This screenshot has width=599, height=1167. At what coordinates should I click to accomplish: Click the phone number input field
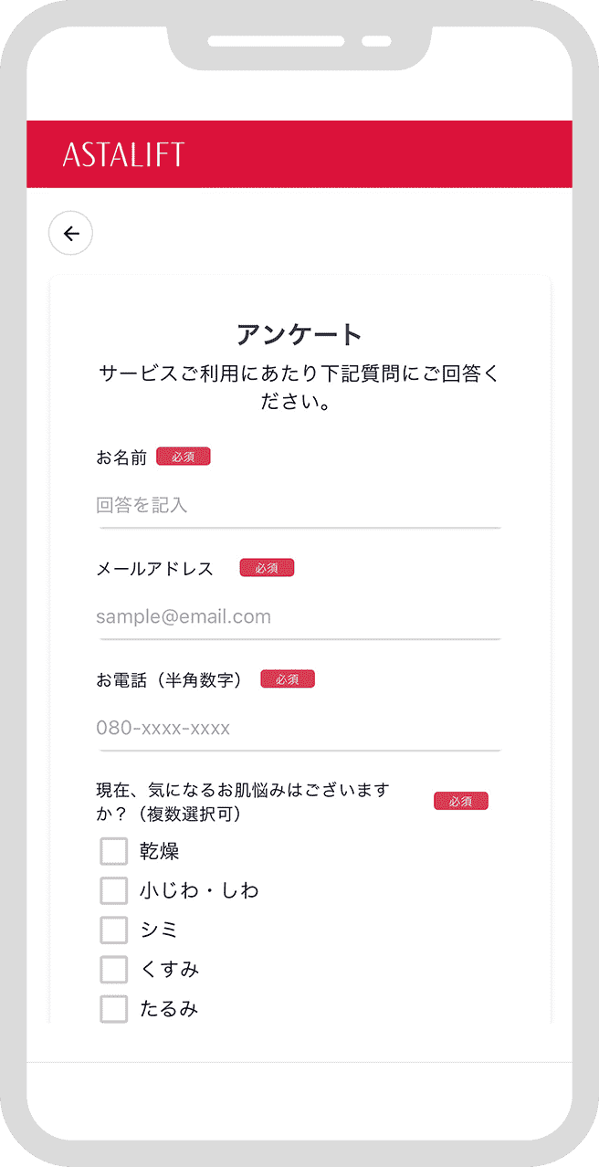299,729
